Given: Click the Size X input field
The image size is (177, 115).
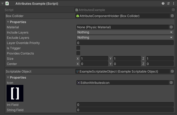Looking at the screenshot, I should (x=94, y=59).
